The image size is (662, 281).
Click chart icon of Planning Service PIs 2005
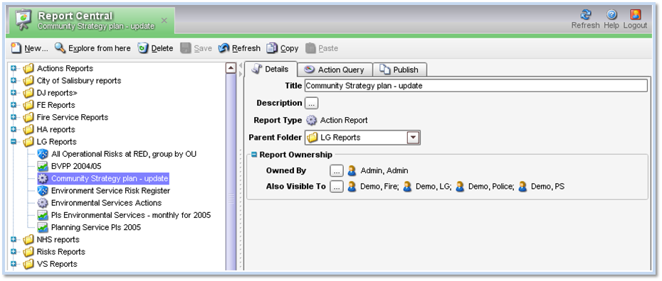pyautogui.click(x=43, y=227)
